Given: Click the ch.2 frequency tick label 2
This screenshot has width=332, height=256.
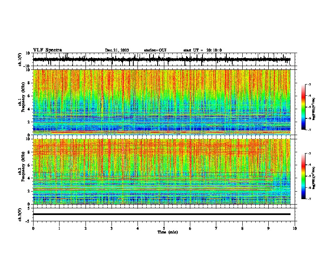Looking at the screenshot, I should (x=29, y=191).
